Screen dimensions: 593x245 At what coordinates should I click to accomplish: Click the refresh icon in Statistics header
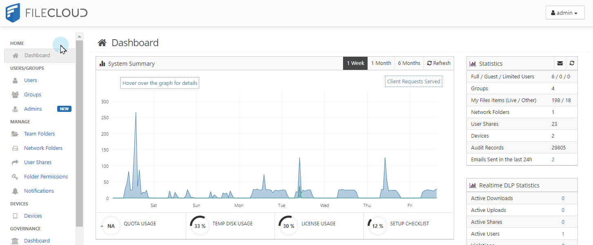click(572, 63)
